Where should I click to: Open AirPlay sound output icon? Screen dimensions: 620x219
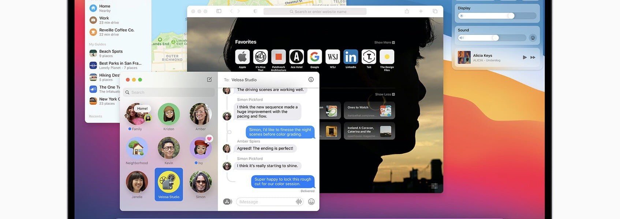pyautogui.click(x=533, y=38)
